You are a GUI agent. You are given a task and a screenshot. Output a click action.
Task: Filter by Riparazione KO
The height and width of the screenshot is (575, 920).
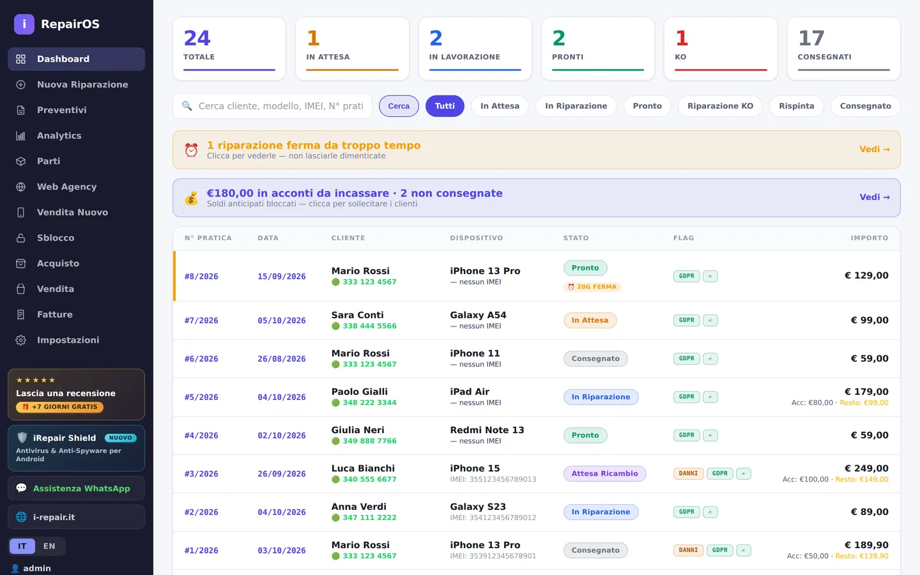pos(720,106)
